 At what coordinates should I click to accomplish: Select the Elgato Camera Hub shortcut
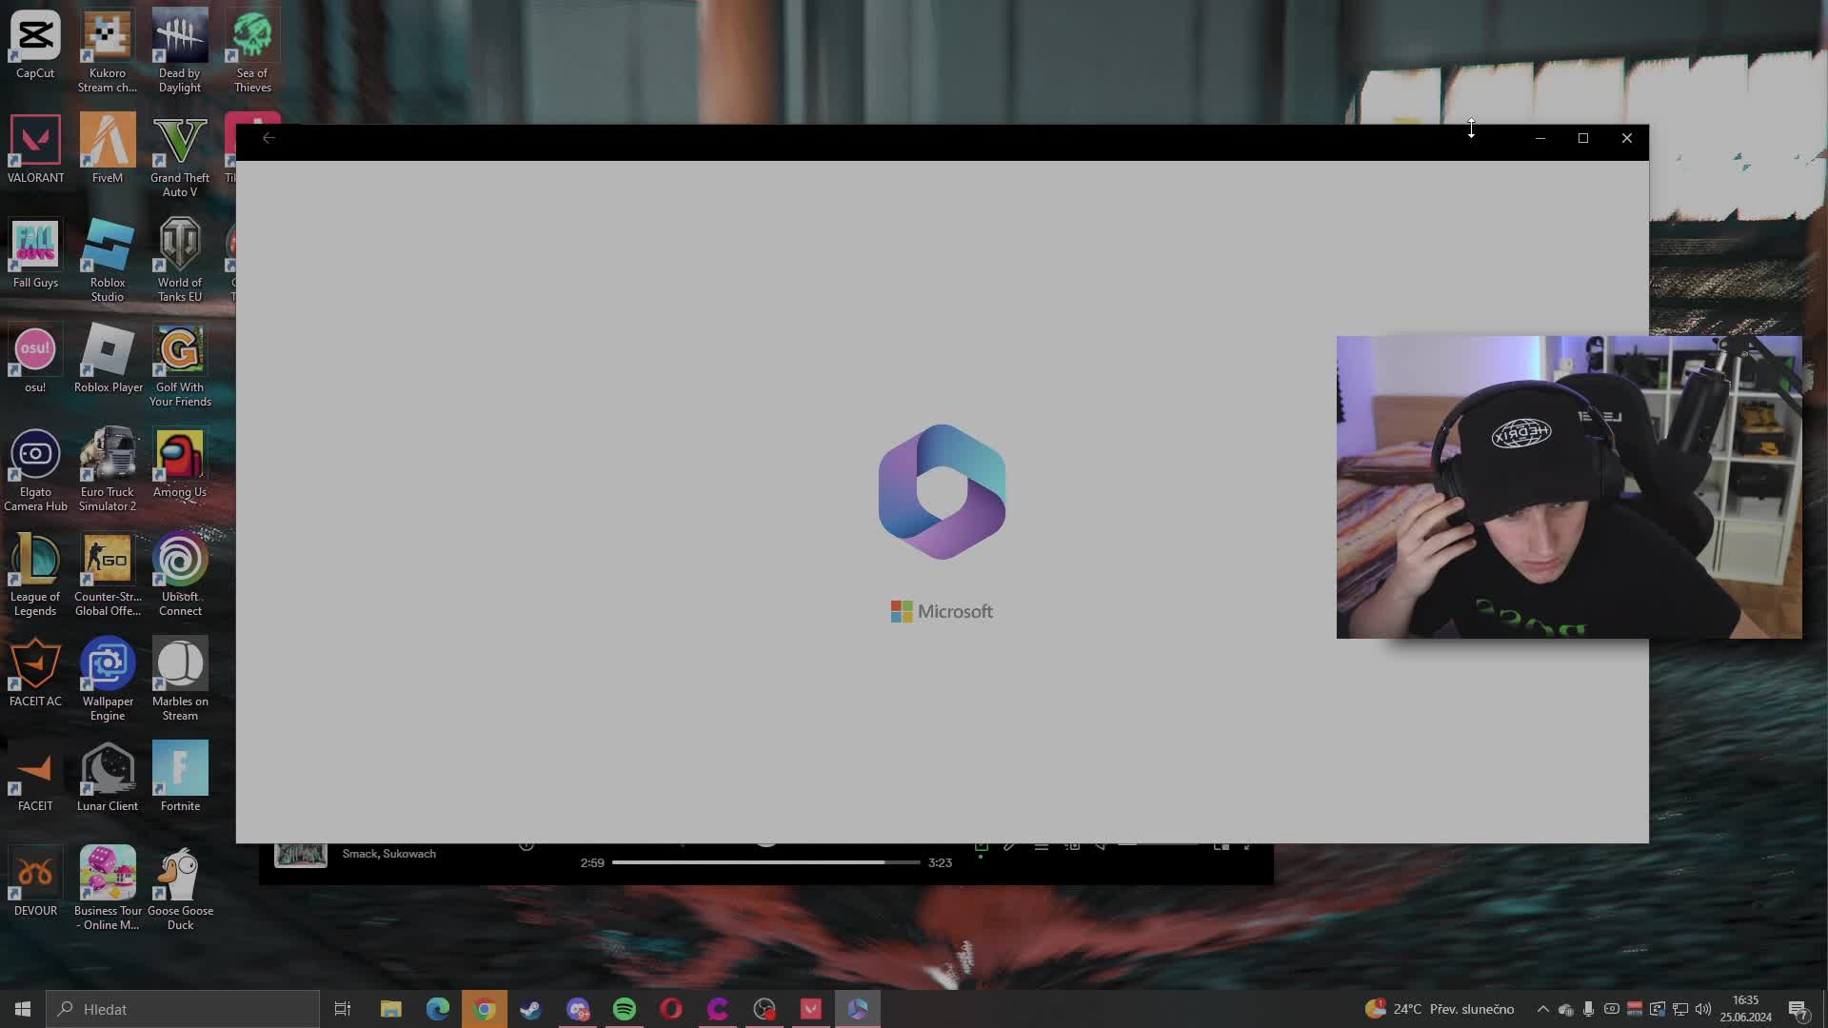pyautogui.click(x=35, y=470)
